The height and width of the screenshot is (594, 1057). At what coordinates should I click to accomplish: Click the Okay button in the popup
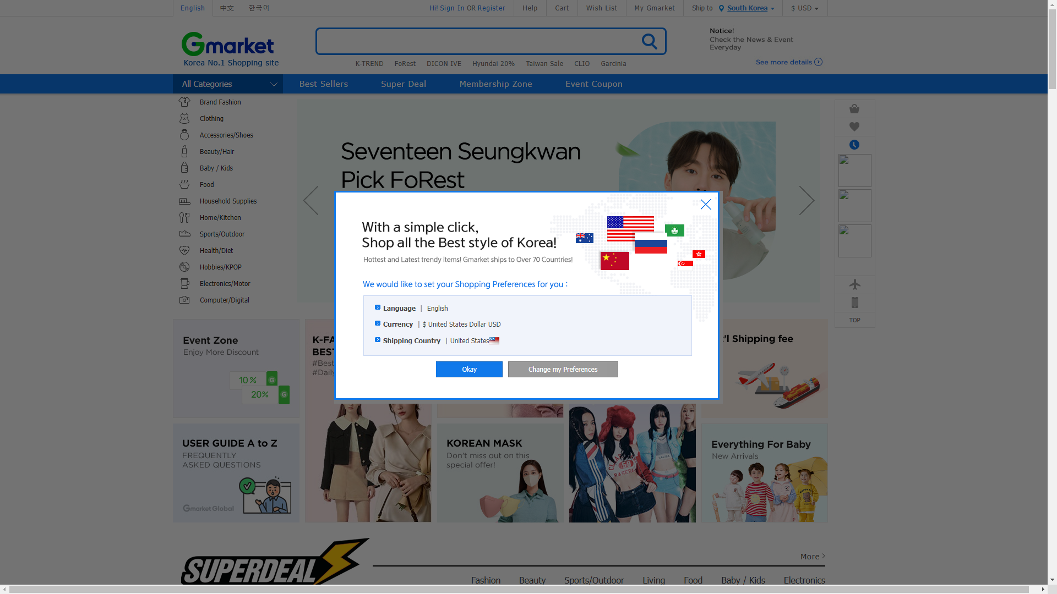pyautogui.click(x=469, y=369)
